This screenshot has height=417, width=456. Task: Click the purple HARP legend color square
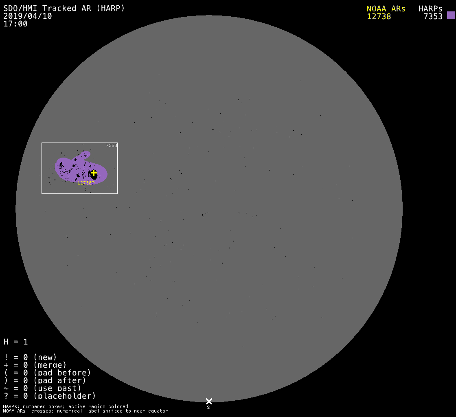click(x=451, y=15)
